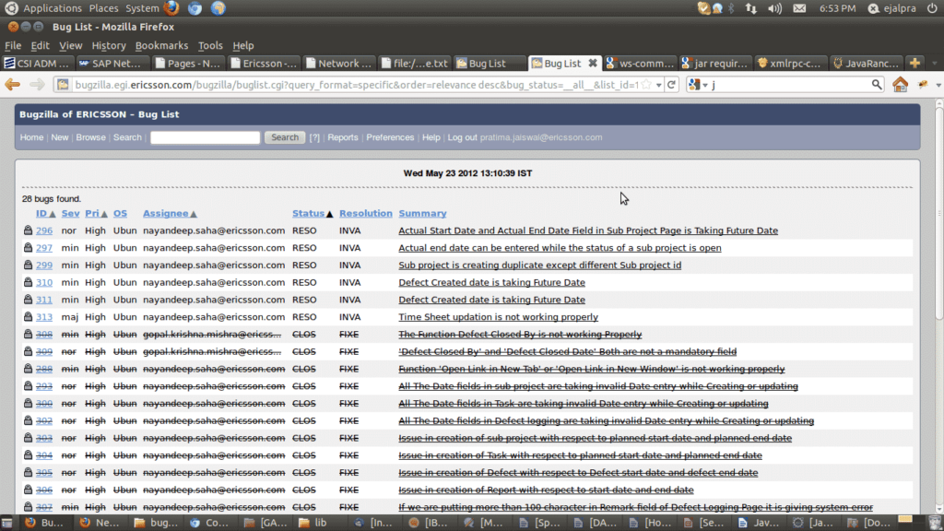Open the ejalpra user menu
Screen dimensions: 944x531
click(891, 8)
